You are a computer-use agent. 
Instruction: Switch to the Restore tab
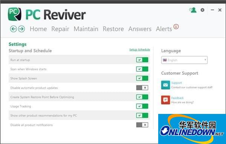(x=113, y=29)
